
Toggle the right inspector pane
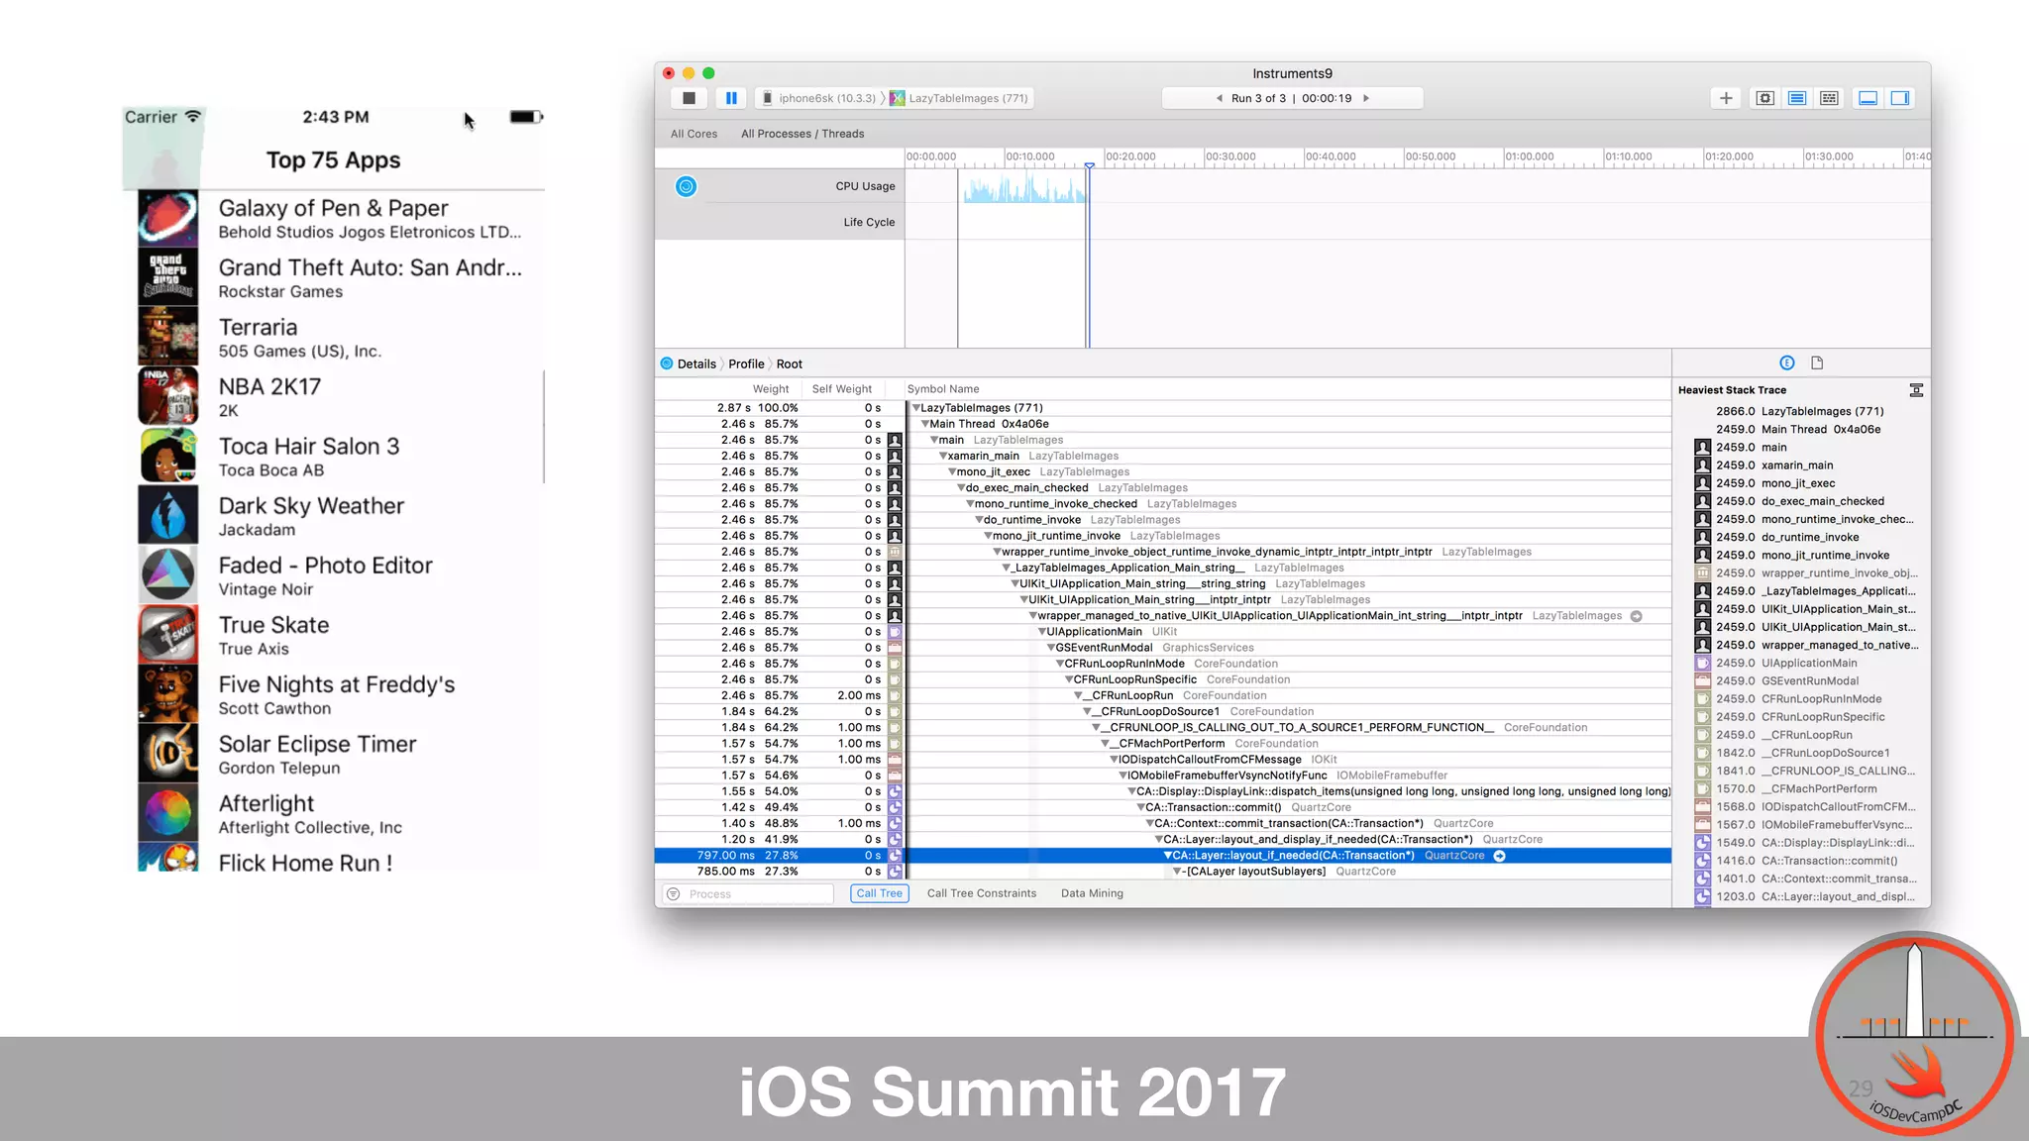coord(1899,98)
